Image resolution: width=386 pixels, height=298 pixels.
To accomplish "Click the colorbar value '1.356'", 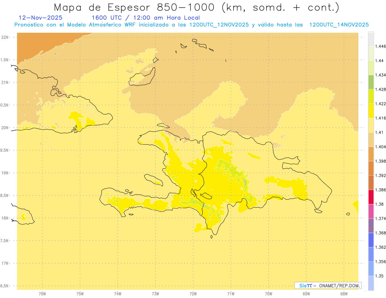I will (x=381, y=262).
